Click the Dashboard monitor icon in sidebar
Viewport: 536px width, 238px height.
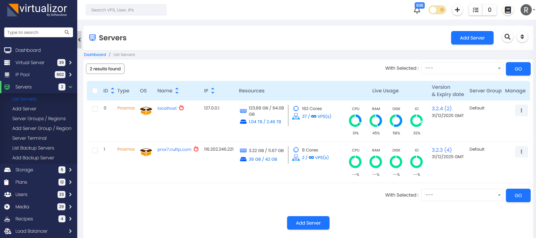tap(8, 50)
